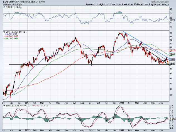Click the High 51.23 value
Viewport: 176px width, 132px height.
tap(104, 4)
